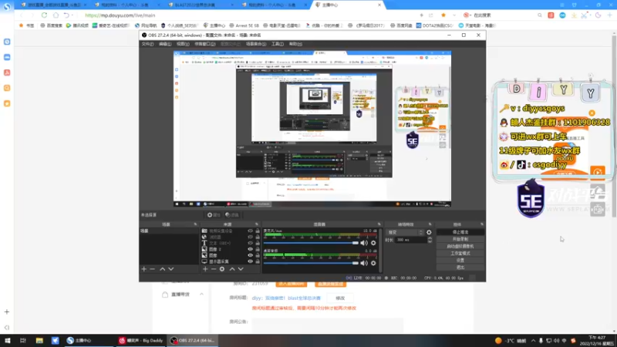Click the OBS mixer vertical scrollbar
617x347 pixels.
tap(380, 250)
